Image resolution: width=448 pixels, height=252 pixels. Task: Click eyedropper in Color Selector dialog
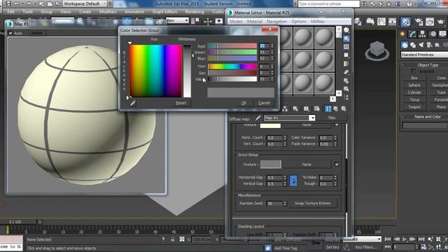click(x=132, y=103)
